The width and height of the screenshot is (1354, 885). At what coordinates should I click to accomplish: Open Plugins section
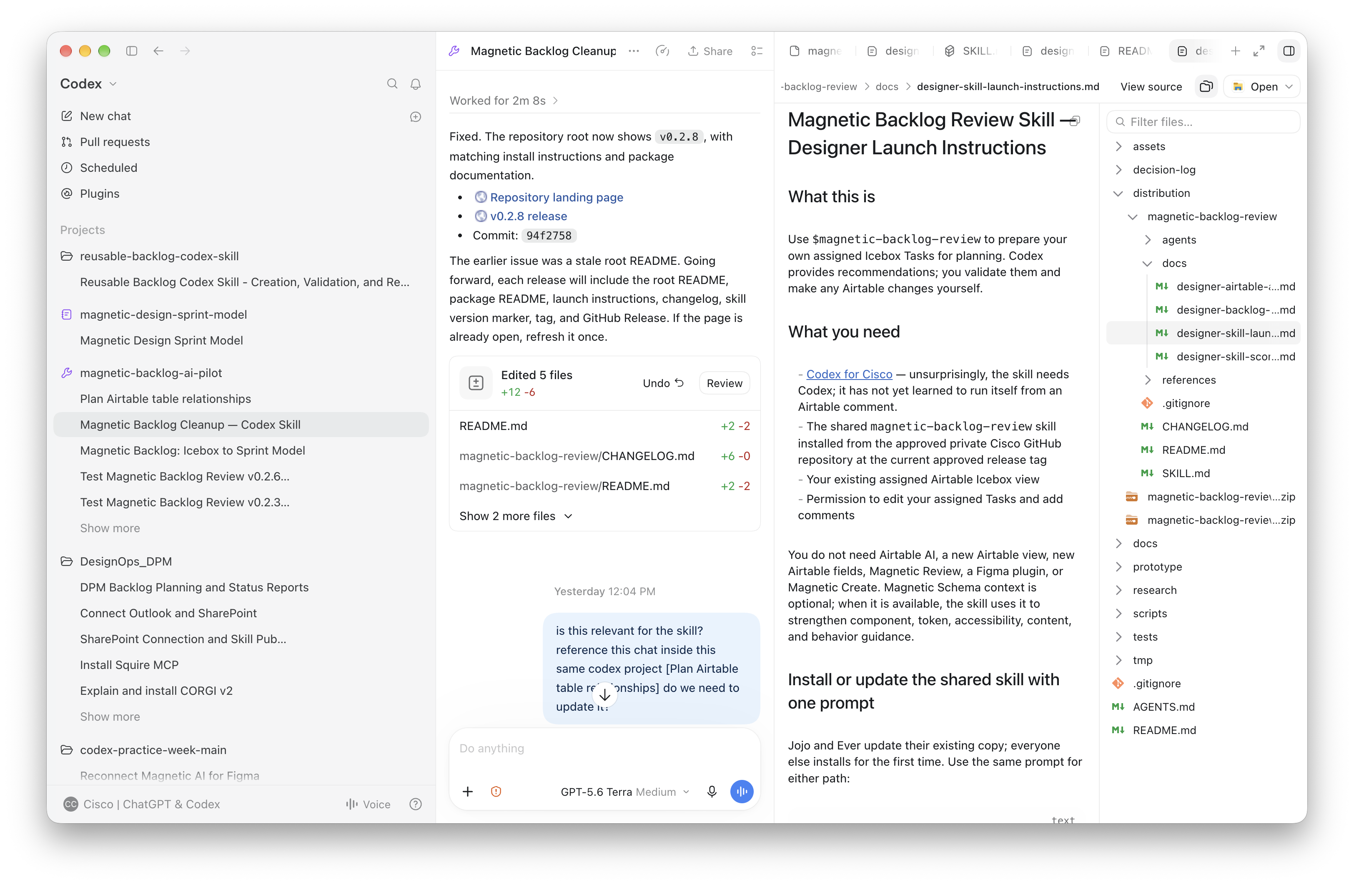click(x=100, y=194)
